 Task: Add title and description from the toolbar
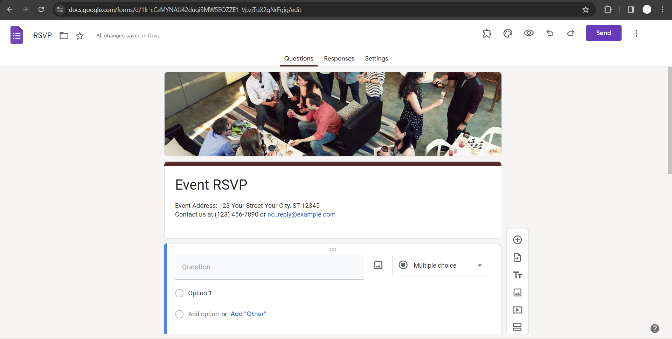point(518,275)
